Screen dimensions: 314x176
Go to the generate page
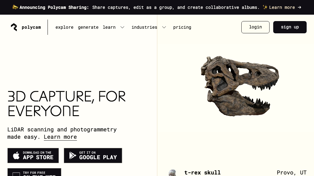click(x=88, y=27)
